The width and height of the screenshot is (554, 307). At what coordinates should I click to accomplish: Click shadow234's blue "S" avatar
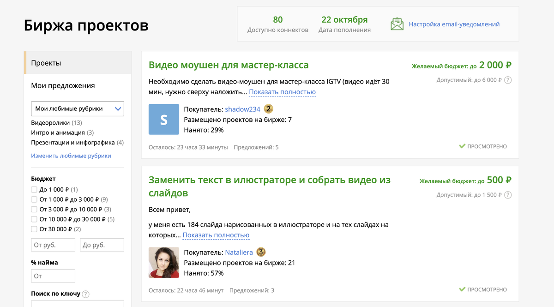(x=163, y=119)
